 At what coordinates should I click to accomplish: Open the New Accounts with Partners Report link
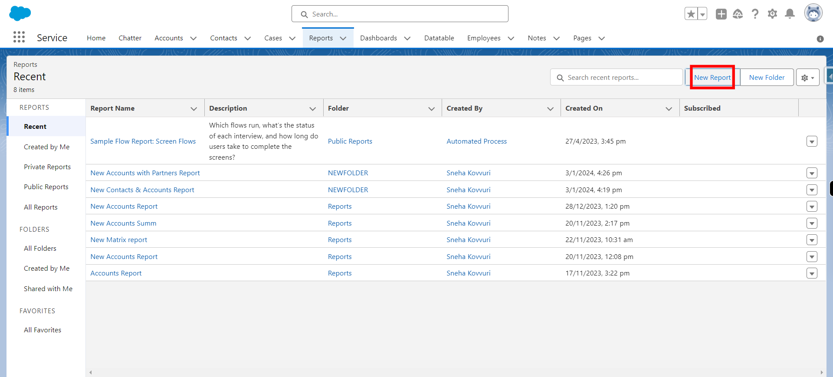(145, 173)
